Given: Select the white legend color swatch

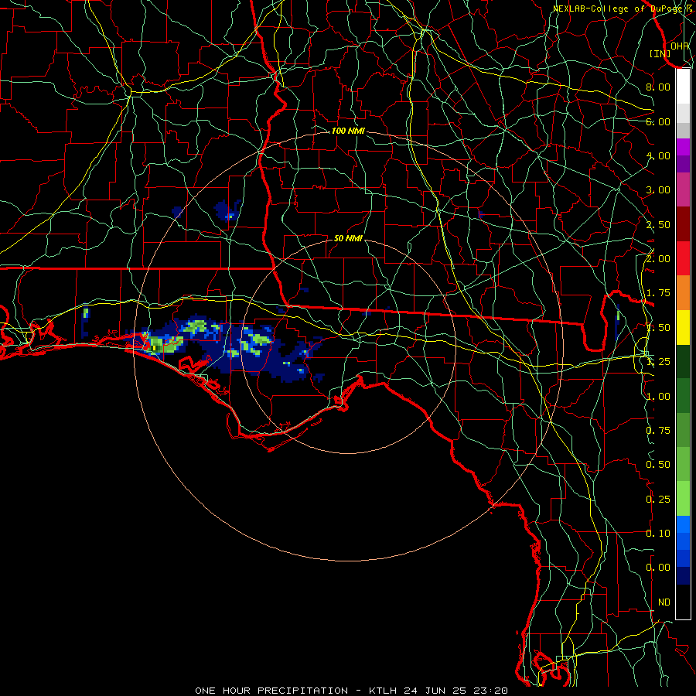Looking at the screenshot, I should point(683,86).
